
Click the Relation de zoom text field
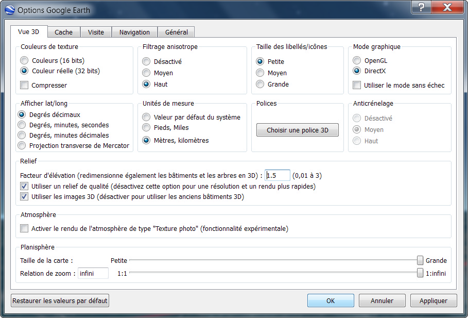click(x=93, y=273)
